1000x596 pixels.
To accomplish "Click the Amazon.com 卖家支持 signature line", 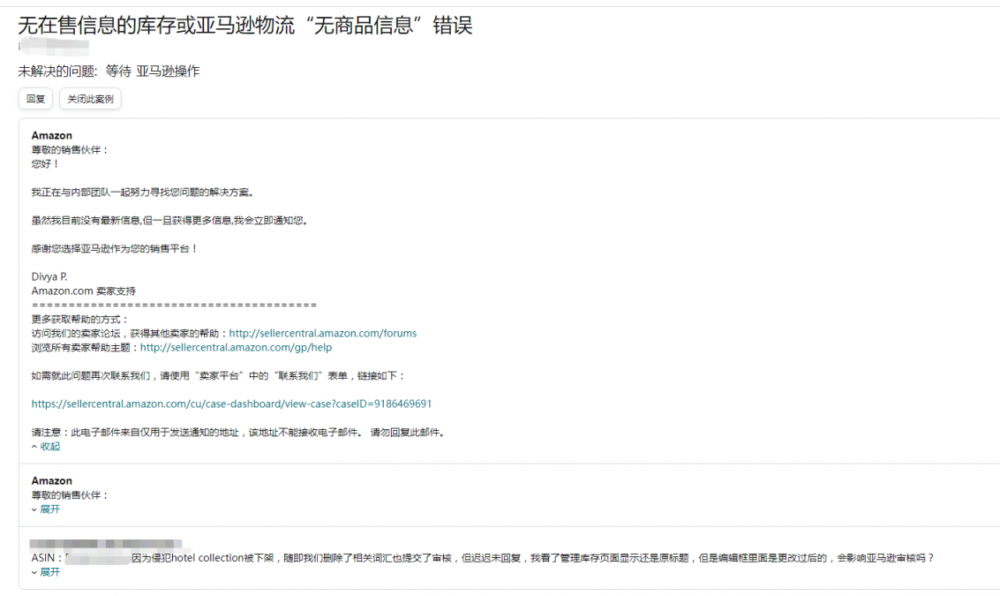I will [x=84, y=291].
